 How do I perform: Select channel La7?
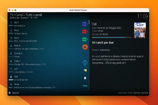(x=16, y=69)
